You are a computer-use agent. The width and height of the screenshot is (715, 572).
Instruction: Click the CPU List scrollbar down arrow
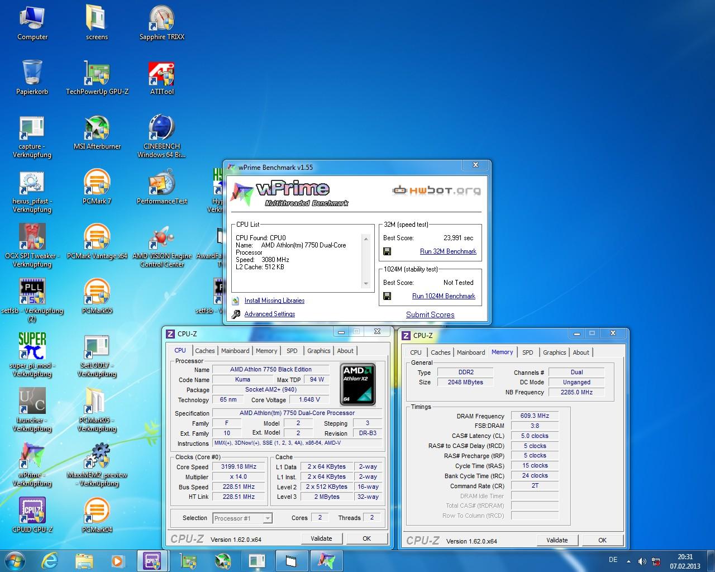point(366,284)
